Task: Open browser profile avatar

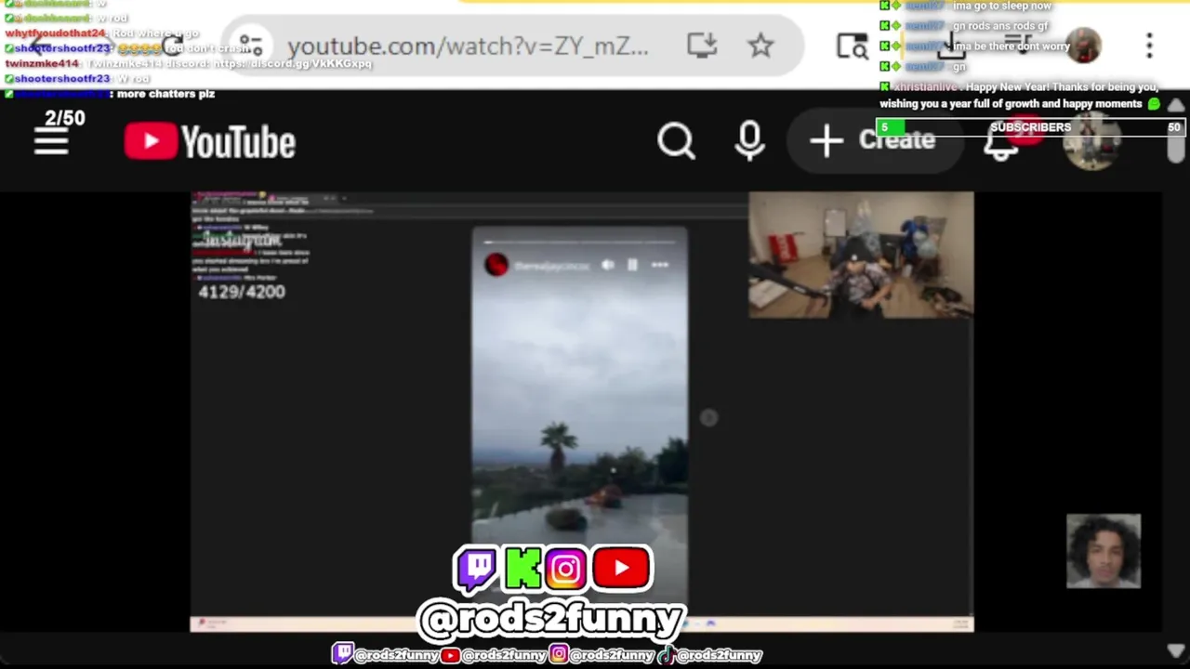Action: (x=1084, y=46)
